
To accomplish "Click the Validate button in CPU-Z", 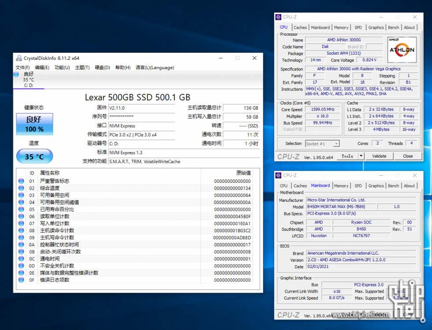I will coord(380,156).
